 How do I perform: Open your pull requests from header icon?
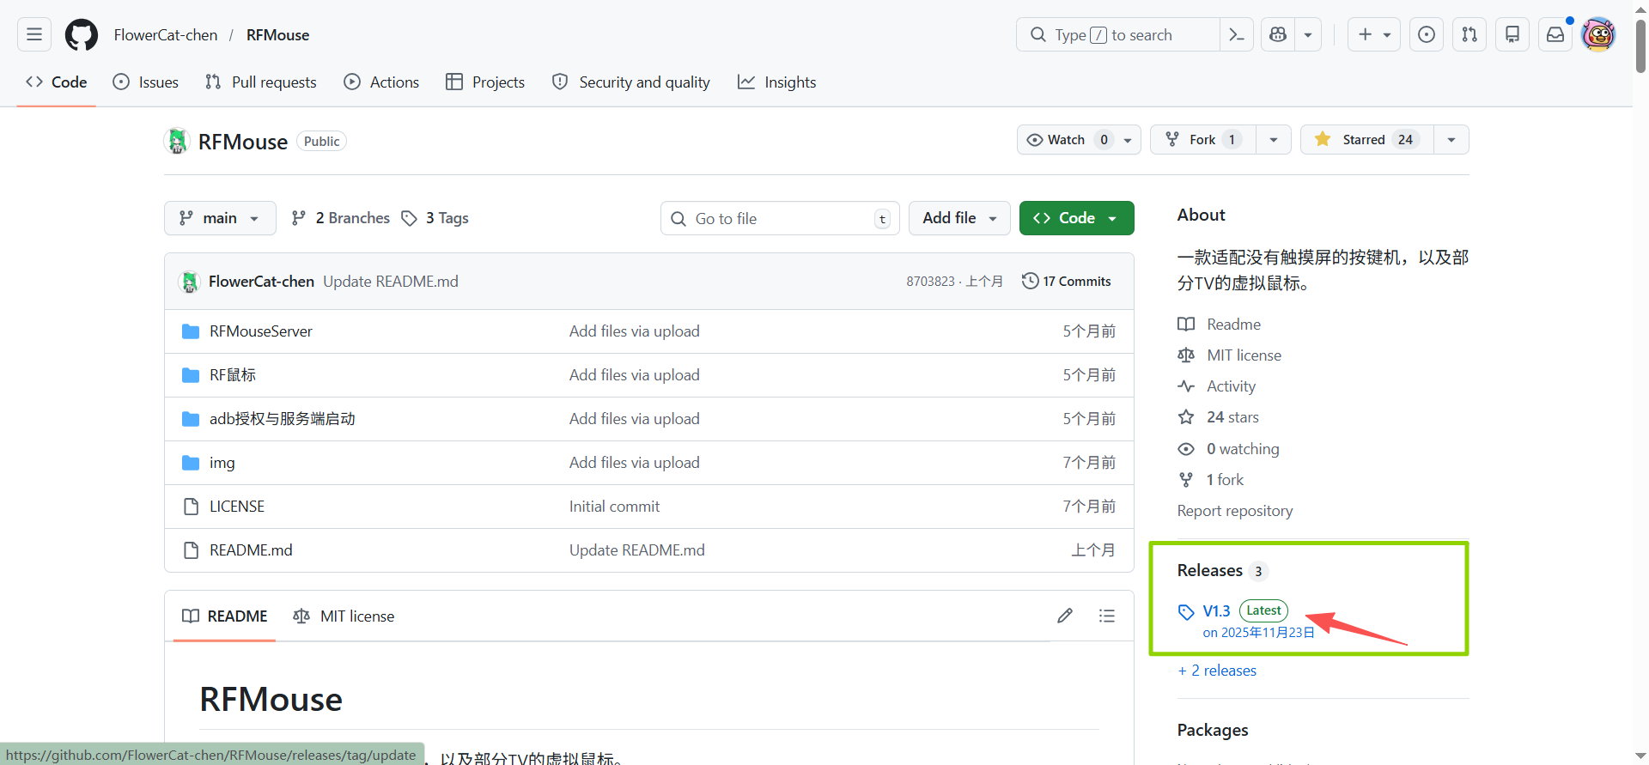tap(1469, 34)
